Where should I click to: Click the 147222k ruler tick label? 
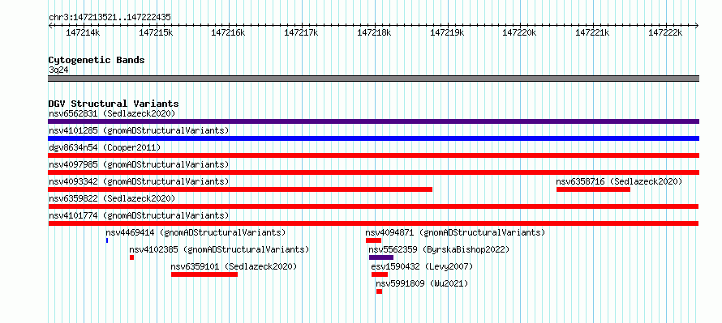pyautogui.click(x=665, y=32)
